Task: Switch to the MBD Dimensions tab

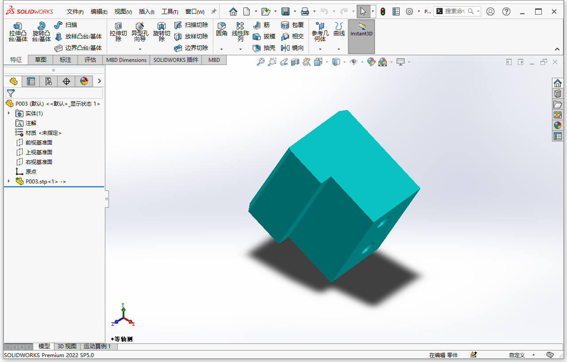Action: pyautogui.click(x=126, y=60)
